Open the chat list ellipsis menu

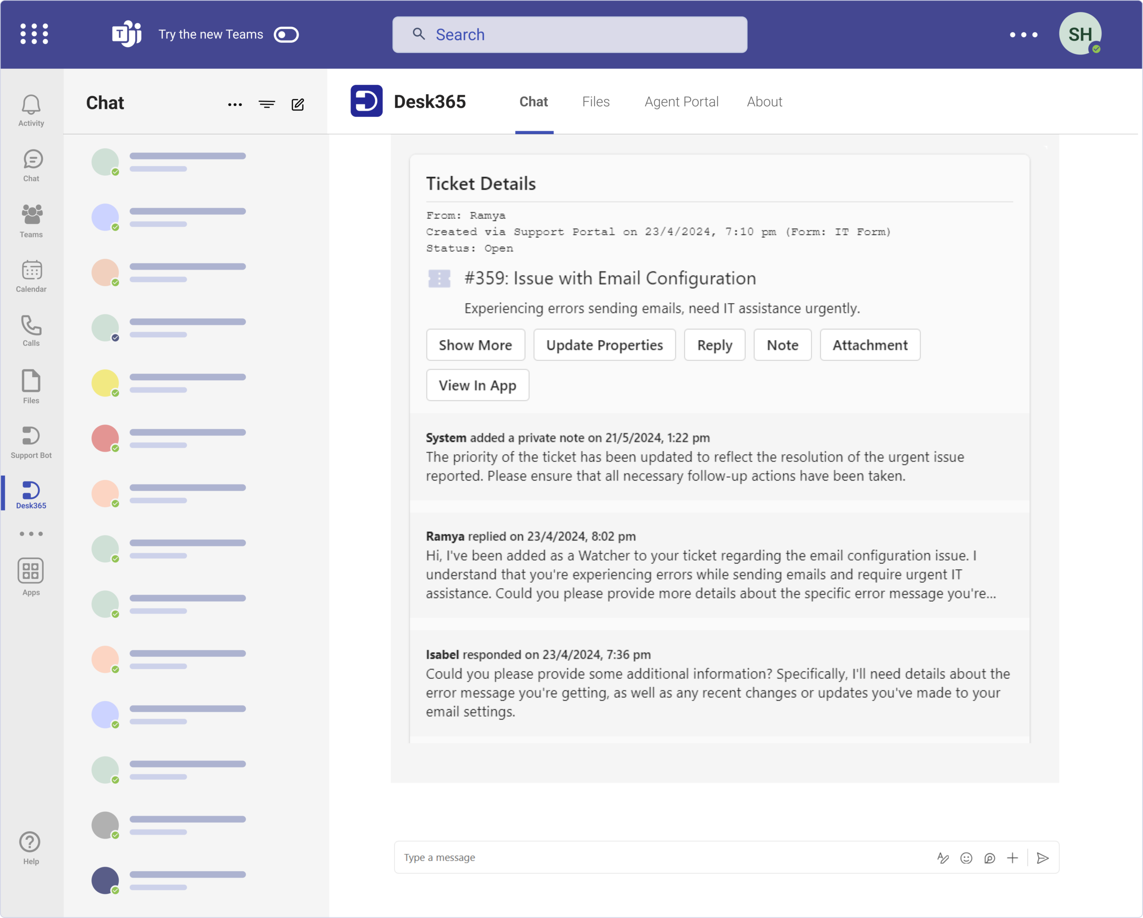tap(234, 104)
